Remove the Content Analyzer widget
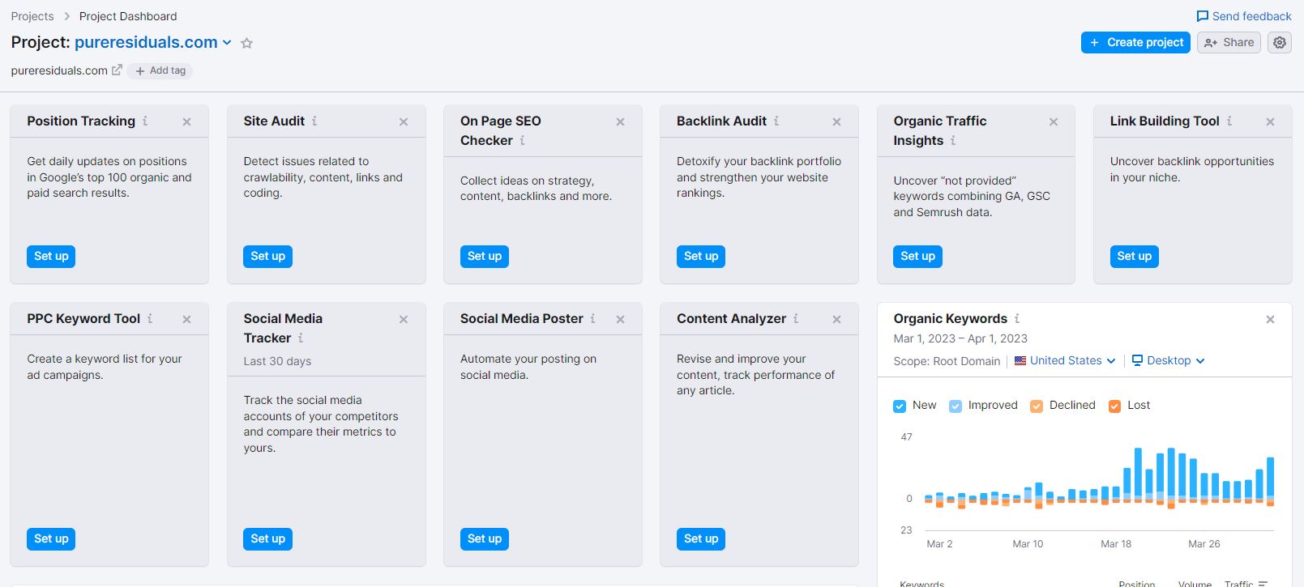 click(837, 320)
